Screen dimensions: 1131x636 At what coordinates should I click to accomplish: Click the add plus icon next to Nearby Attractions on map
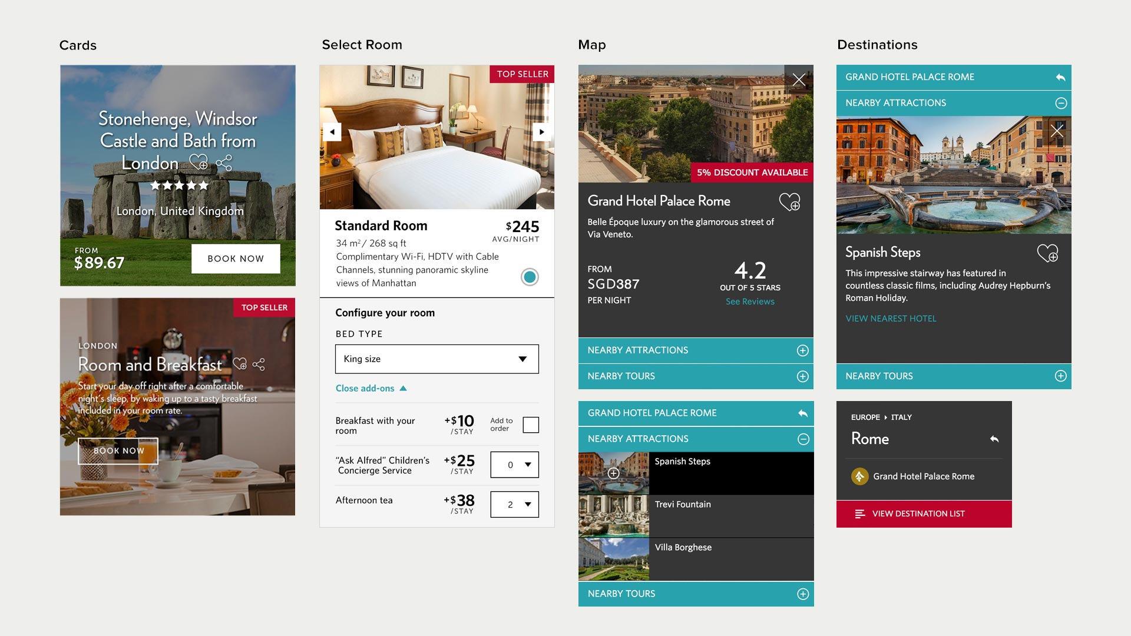pyautogui.click(x=801, y=349)
